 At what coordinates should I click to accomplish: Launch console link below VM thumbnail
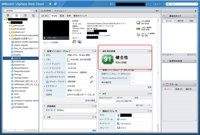(51, 42)
